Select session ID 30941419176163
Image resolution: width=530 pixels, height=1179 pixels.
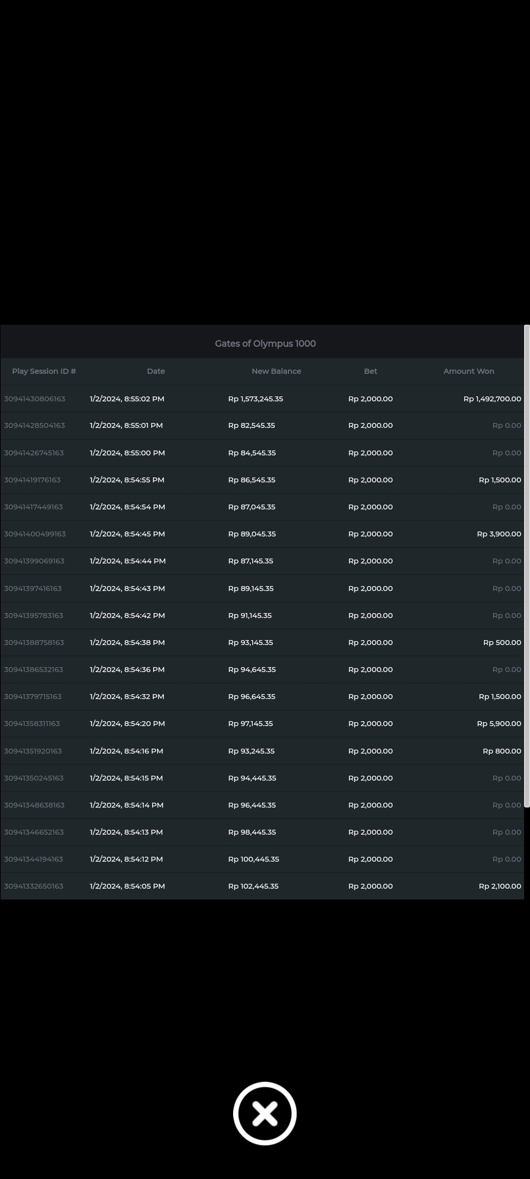32,480
